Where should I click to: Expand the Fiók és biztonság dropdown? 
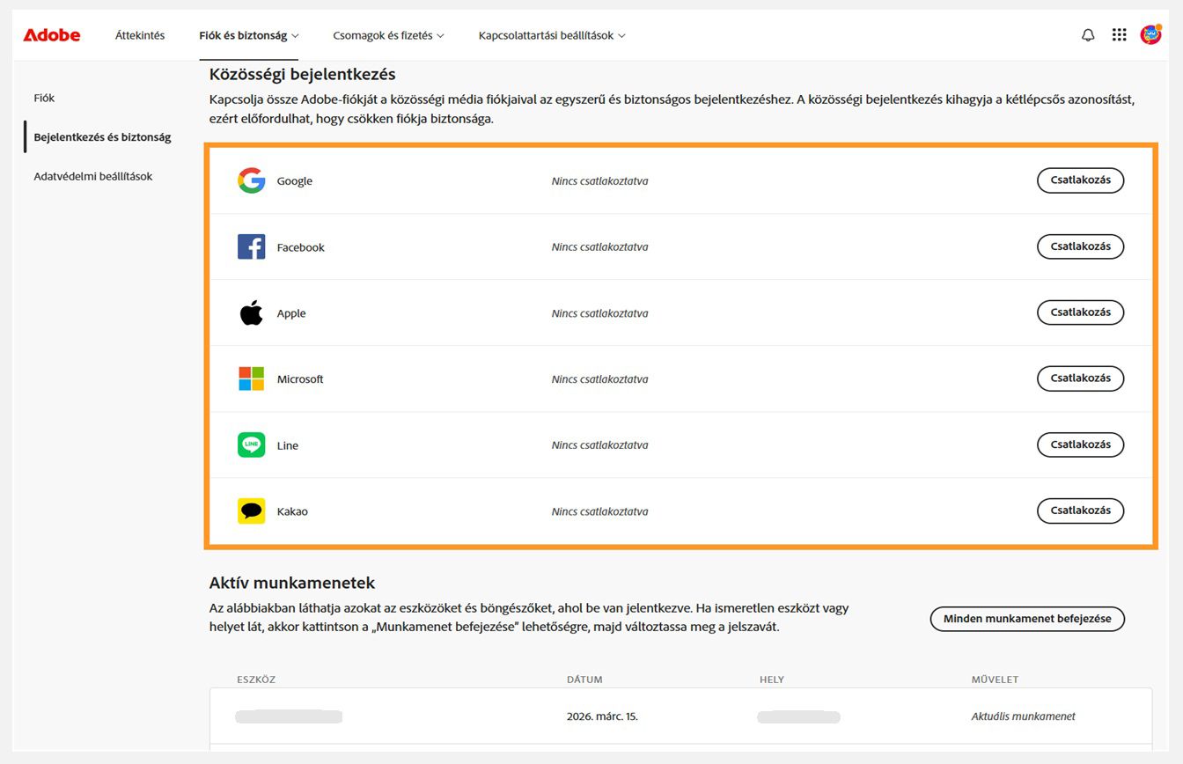(x=249, y=36)
